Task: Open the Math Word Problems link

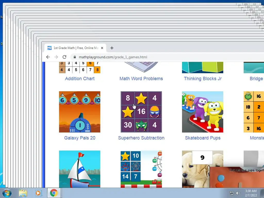Action: coord(141,79)
